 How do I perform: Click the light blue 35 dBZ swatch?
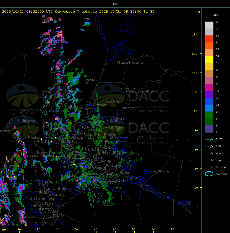coord(209,108)
